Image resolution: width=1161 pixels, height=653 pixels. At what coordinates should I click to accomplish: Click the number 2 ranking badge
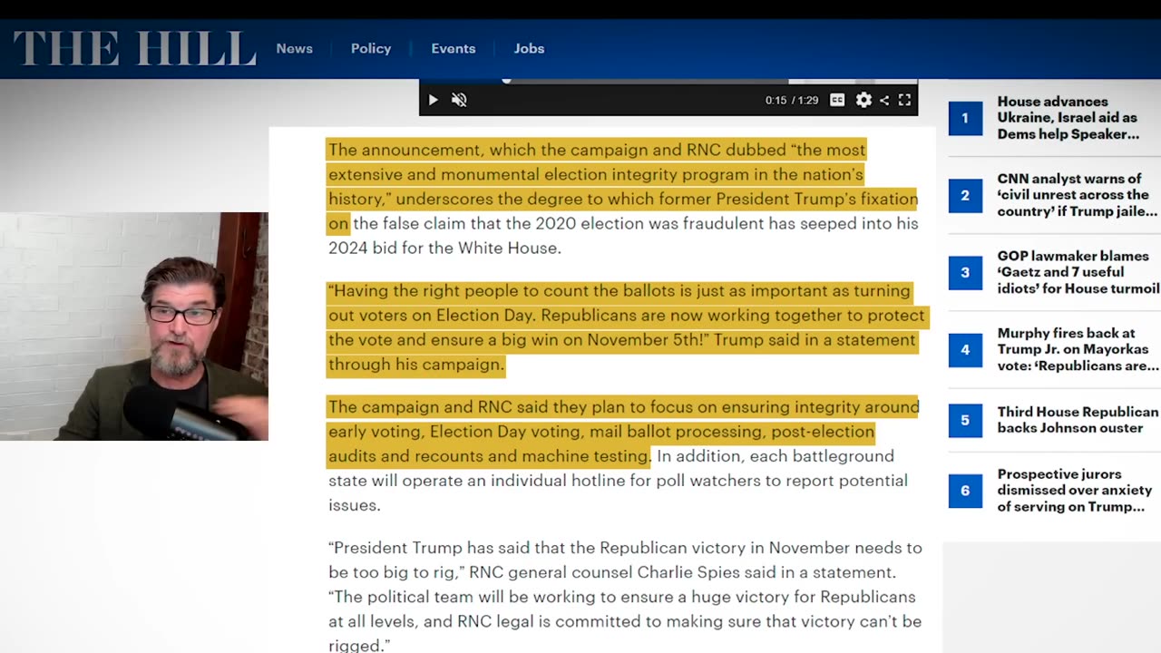point(965,195)
